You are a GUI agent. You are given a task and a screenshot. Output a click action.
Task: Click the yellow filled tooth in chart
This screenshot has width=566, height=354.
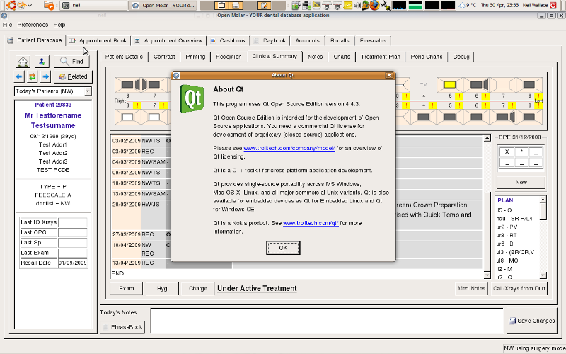pos(449,85)
